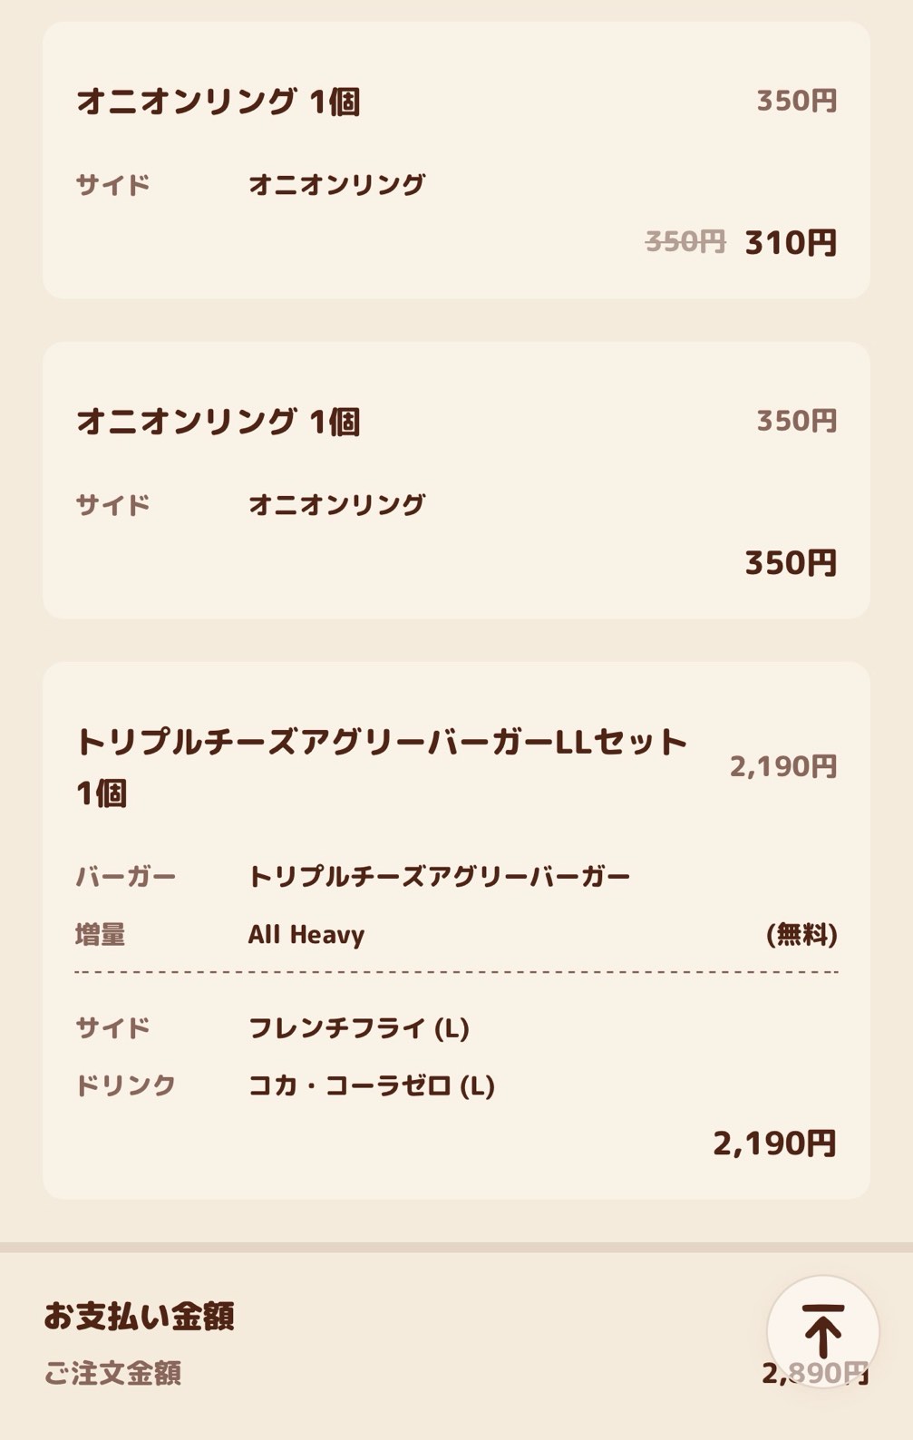This screenshot has height=1440, width=913.
Task: Tap the bold 350円 total of second onion ring
Action: click(x=791, y=563)
